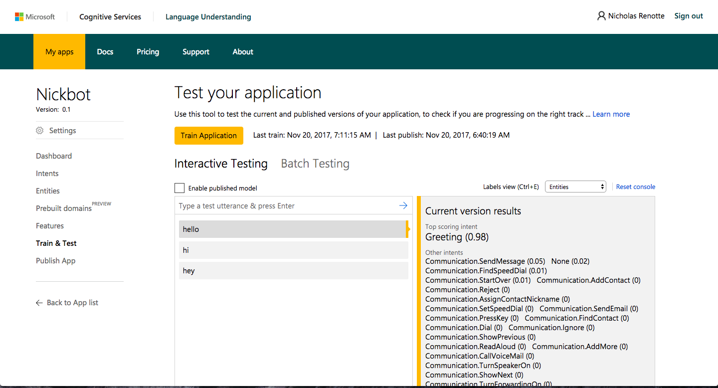Click Communication.StartOver (0.01) intent
Screen dimensions: 718x388
(x=478, y=280)
